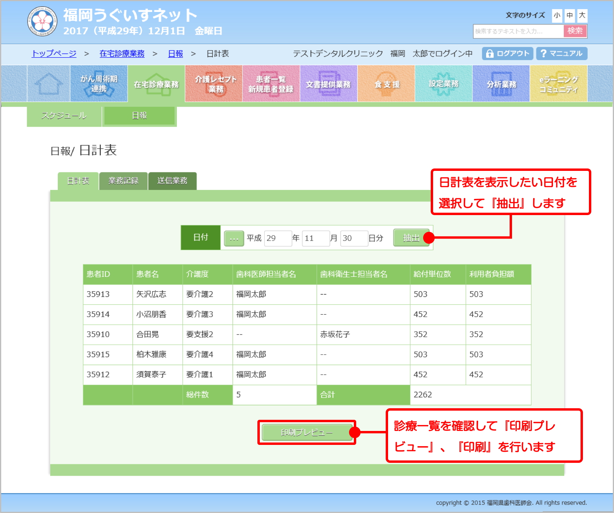Viewport: 614px width, 513px height.
Task: Switch to the 業務記録 tab
Action: pos(124,181)
